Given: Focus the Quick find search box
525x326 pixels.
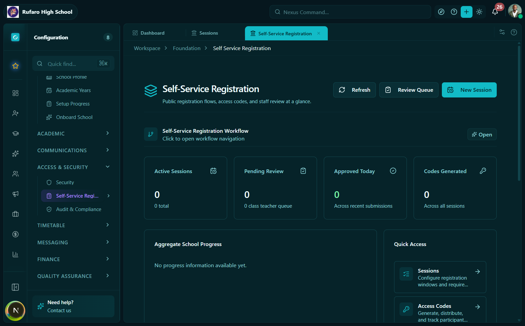Looking at the screenshot, I should click(x=73, y=64).
